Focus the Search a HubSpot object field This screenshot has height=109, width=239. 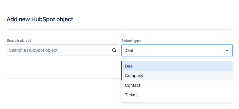pyautogui.click(x=62, y=50)
